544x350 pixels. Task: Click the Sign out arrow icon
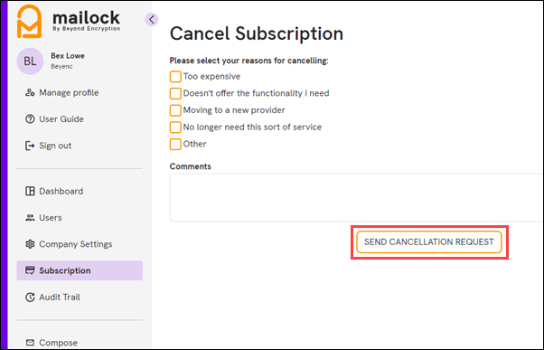point(30,146)
